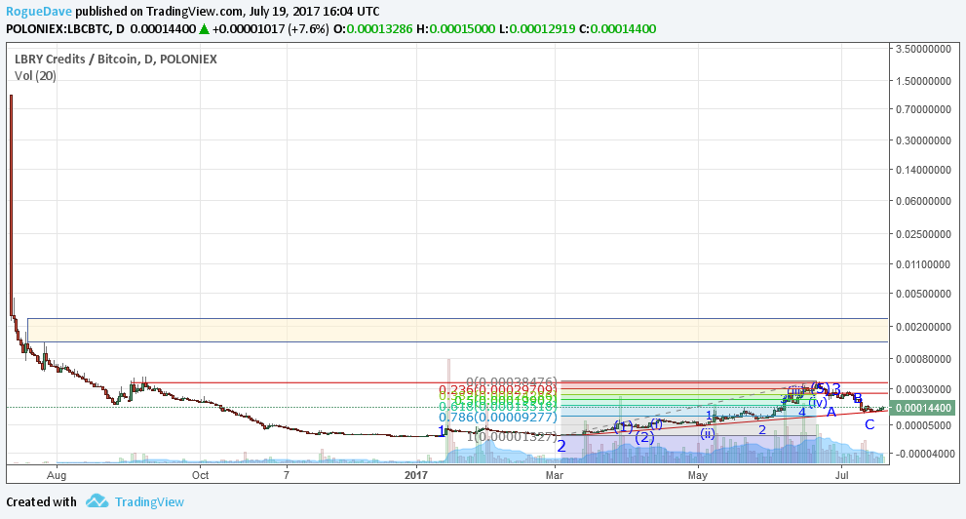Open the blue TradingView link at the bottom

149,501
